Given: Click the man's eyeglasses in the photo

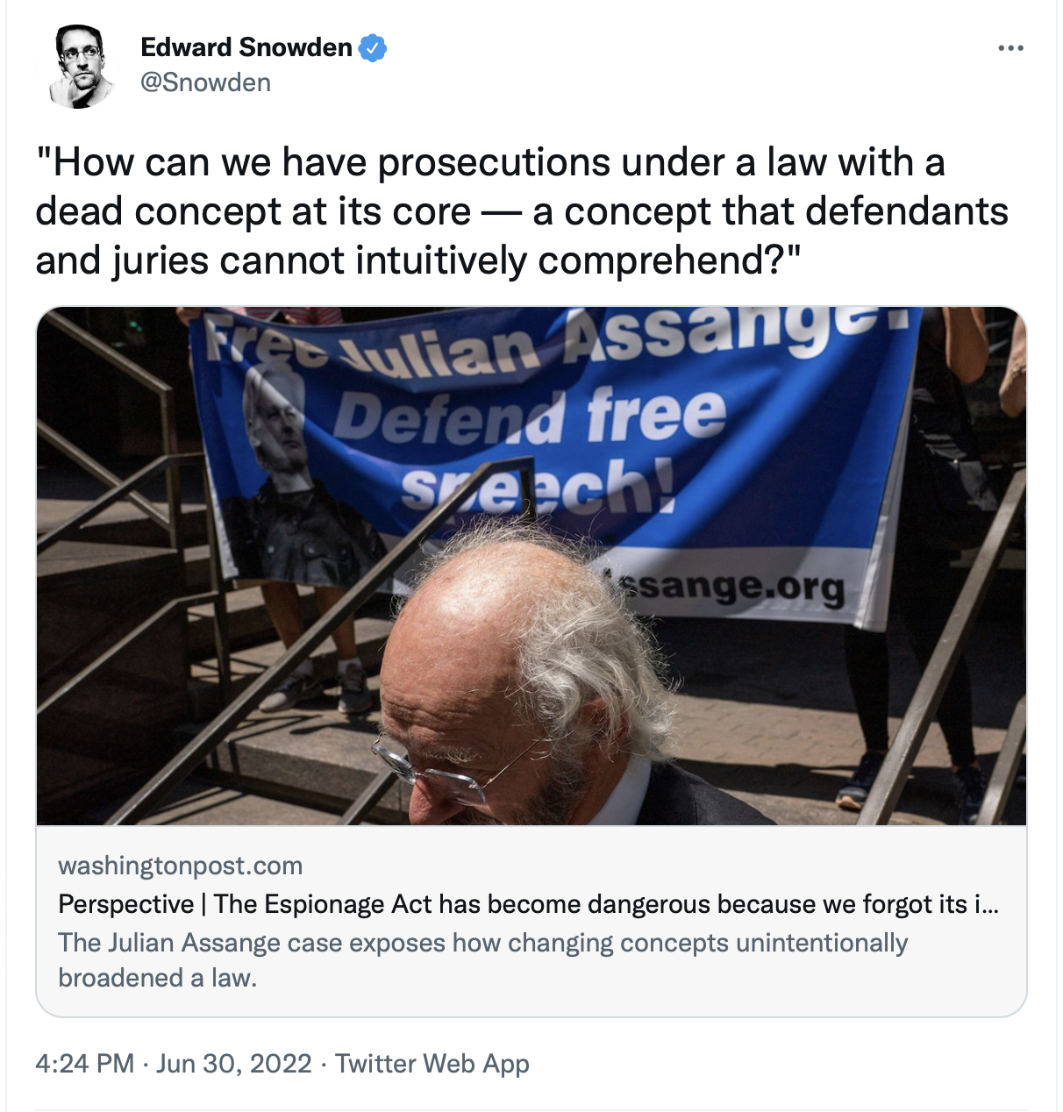Looking at the screenshot, I should click(447, 768).
